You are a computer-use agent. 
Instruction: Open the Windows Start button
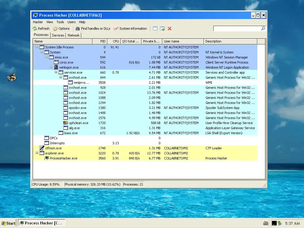tap(8, 223)
